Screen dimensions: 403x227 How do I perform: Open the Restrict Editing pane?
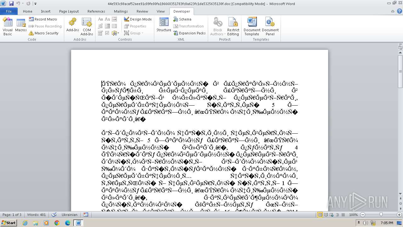(x=233, y=27)
